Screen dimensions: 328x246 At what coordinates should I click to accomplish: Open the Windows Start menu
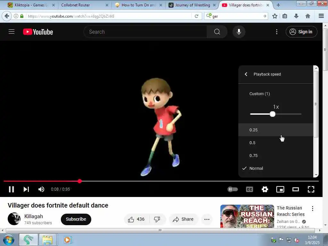point(9,240)
